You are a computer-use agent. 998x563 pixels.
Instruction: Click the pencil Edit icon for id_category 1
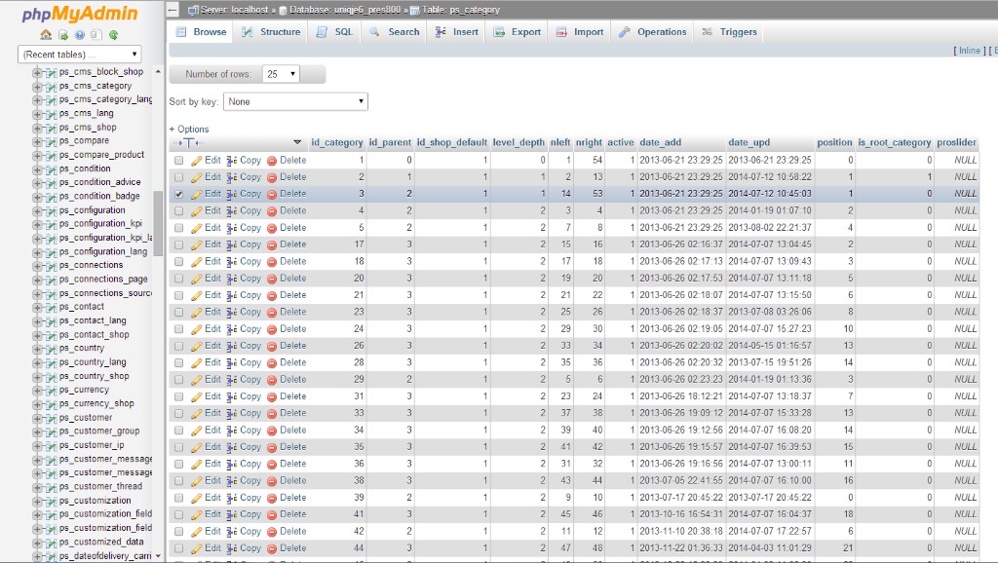[x=197, y=160]
